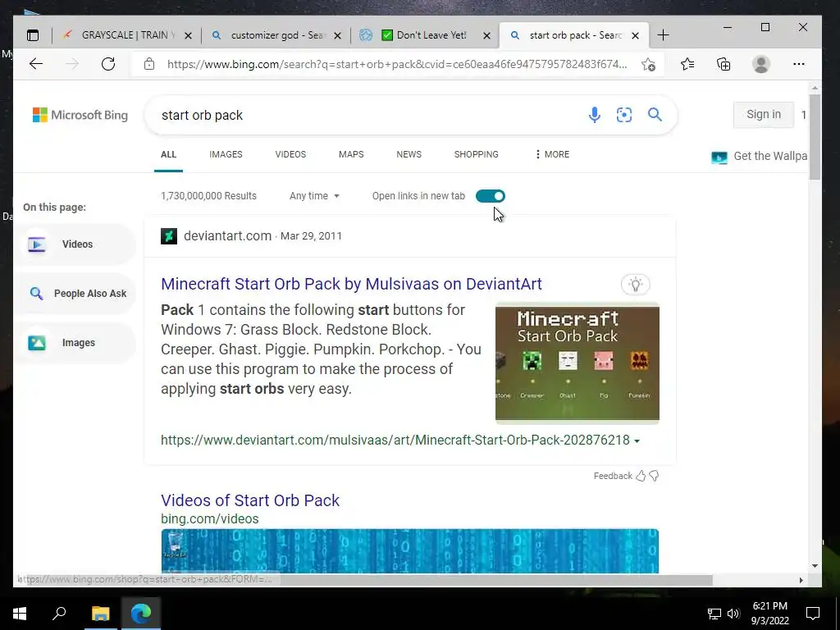Click the Feedback link

(613, 476)
